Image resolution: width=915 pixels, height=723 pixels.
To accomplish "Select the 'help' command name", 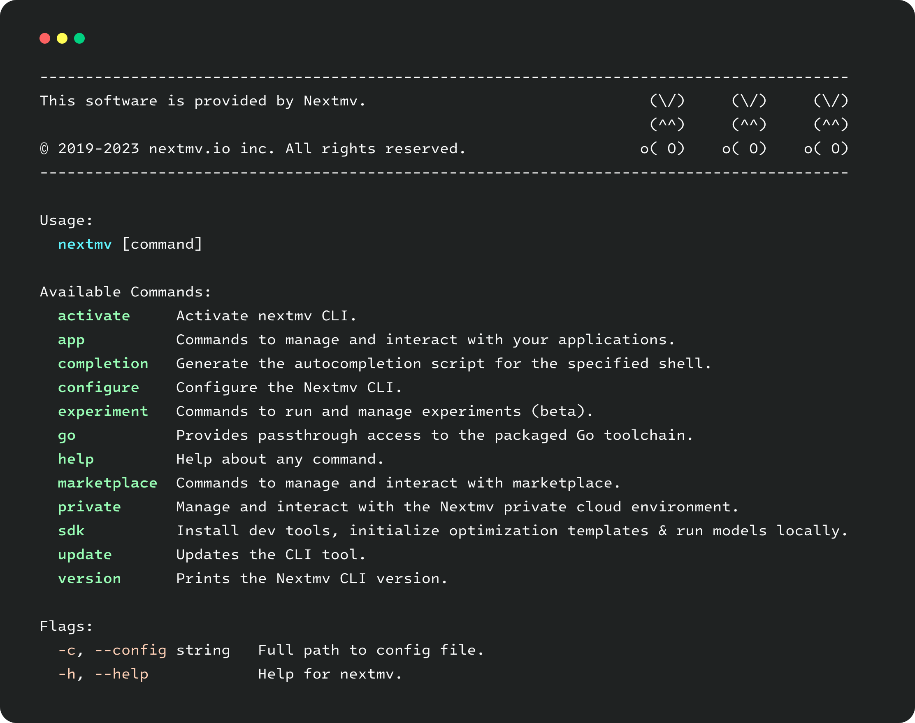I will point(76,459).
